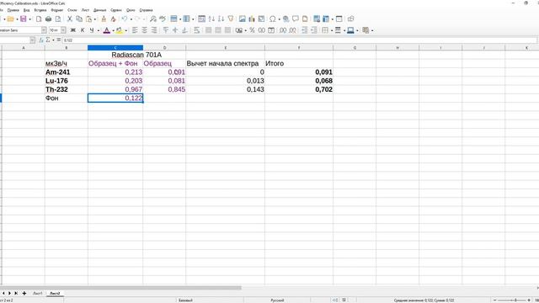
Task: Open Find and Replace magnifier icon
Action: pos(153,19)
